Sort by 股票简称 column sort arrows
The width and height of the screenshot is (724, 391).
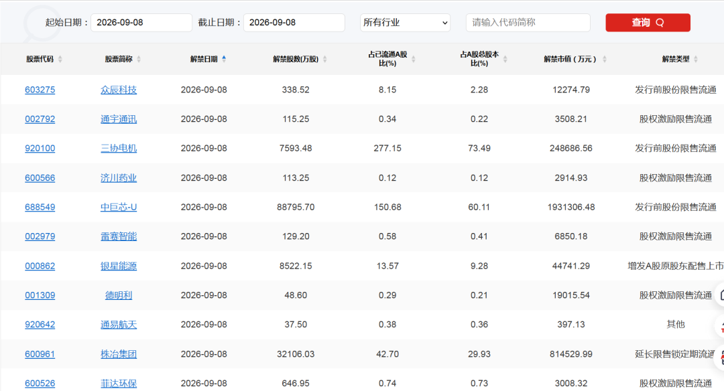click(x=139, y=59)
